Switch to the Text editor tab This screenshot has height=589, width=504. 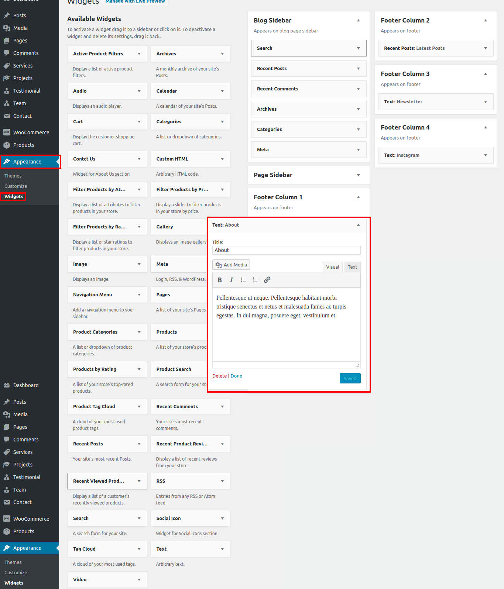coord(352,267)
